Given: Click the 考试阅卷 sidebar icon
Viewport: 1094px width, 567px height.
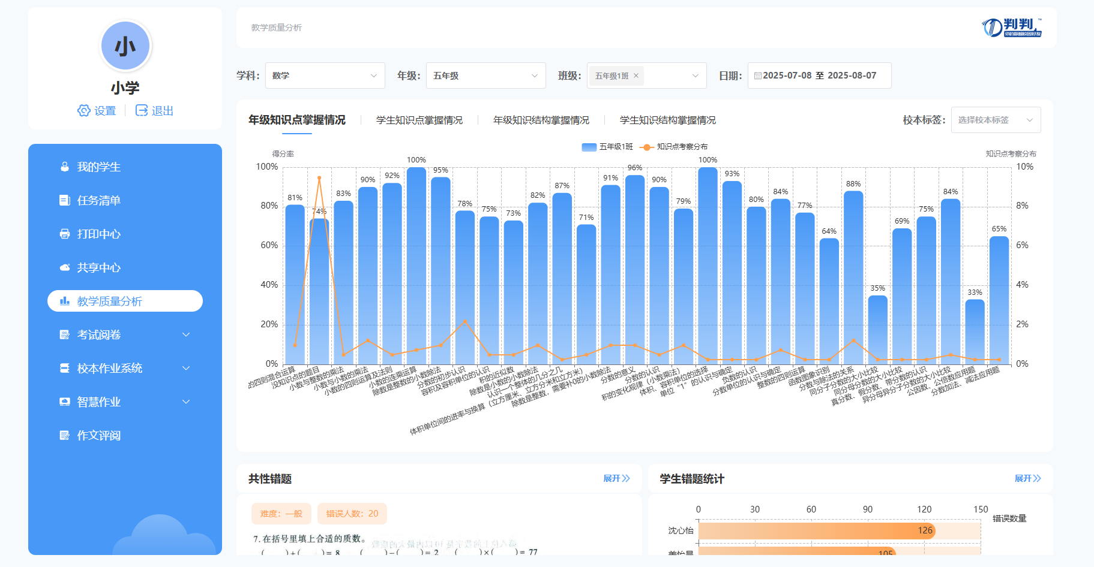Looking at the screenshot, I should pos(65,335).
